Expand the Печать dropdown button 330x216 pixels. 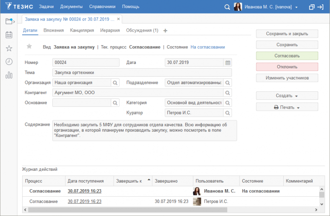[287, 107]
